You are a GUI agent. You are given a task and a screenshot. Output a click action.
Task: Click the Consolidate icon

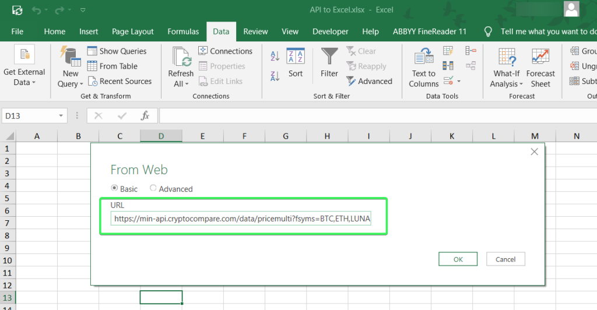pos(471,51)
